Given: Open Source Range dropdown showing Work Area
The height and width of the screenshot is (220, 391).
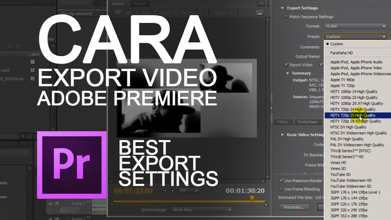Looking at the screenshot, I should pos(202,210).
